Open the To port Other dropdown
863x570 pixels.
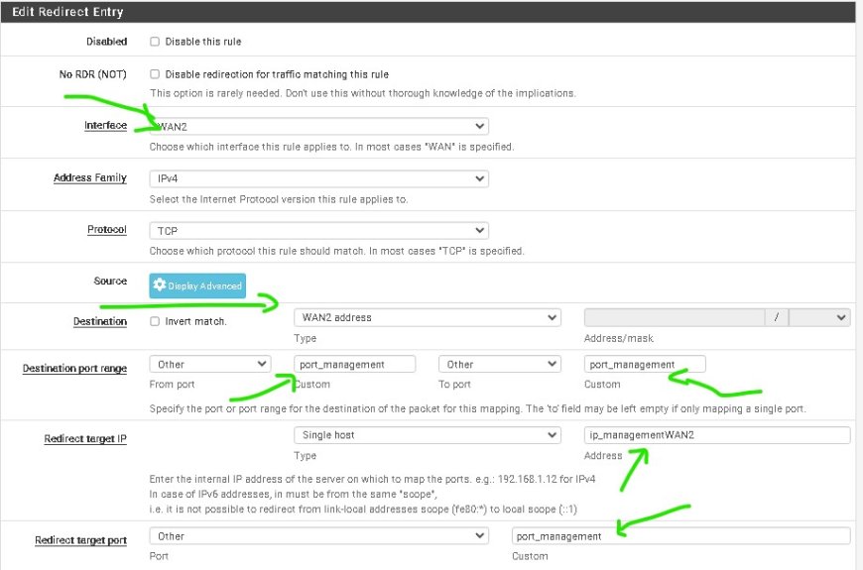[499, 364]
